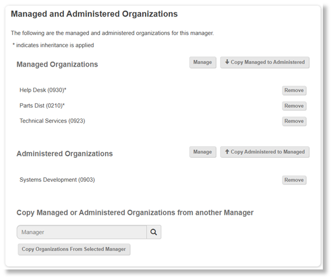Click Copy Organizations From Selected Manager

[x=74, y=250]
